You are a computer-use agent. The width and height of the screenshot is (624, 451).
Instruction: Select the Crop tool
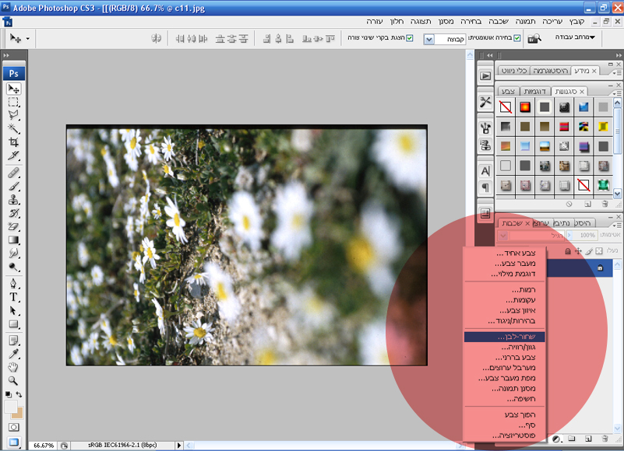[13, 142]
